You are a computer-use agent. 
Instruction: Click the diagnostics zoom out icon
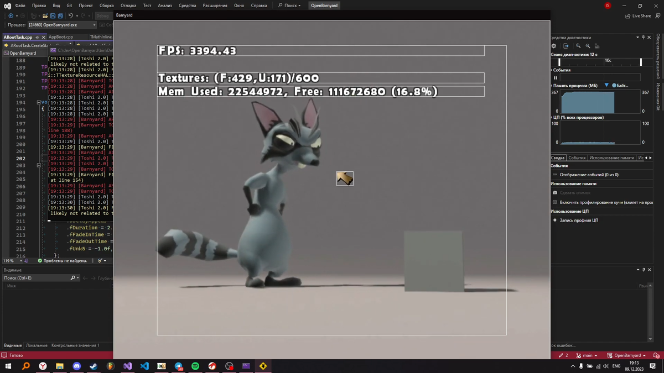coord(588,46)
